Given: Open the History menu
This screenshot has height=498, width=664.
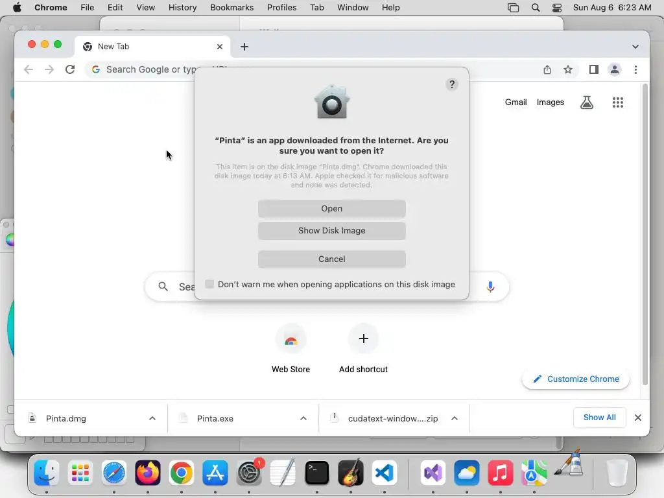Looking at the screenshot, I should [182, 8].
